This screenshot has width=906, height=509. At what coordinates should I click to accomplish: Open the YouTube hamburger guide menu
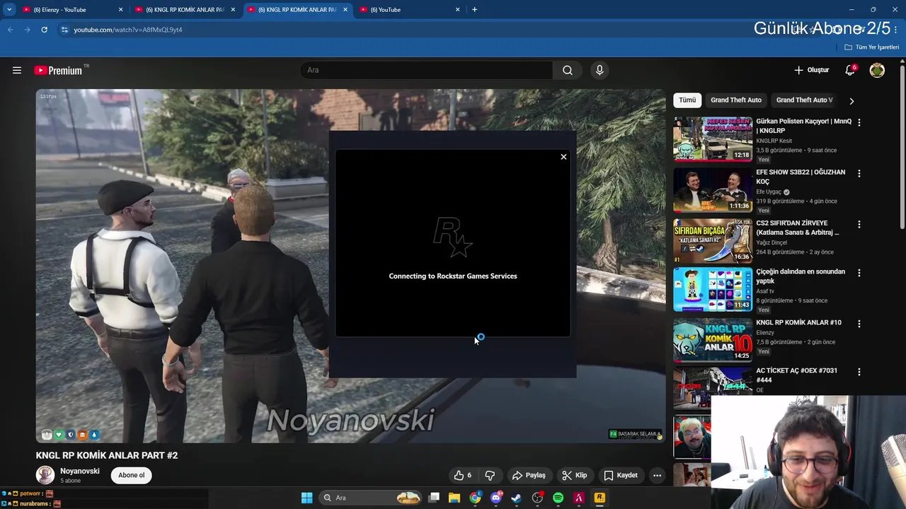click(x=17, y=70)
